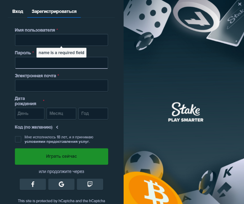Focus the Имя пользователя input field

tap(62, 40)
